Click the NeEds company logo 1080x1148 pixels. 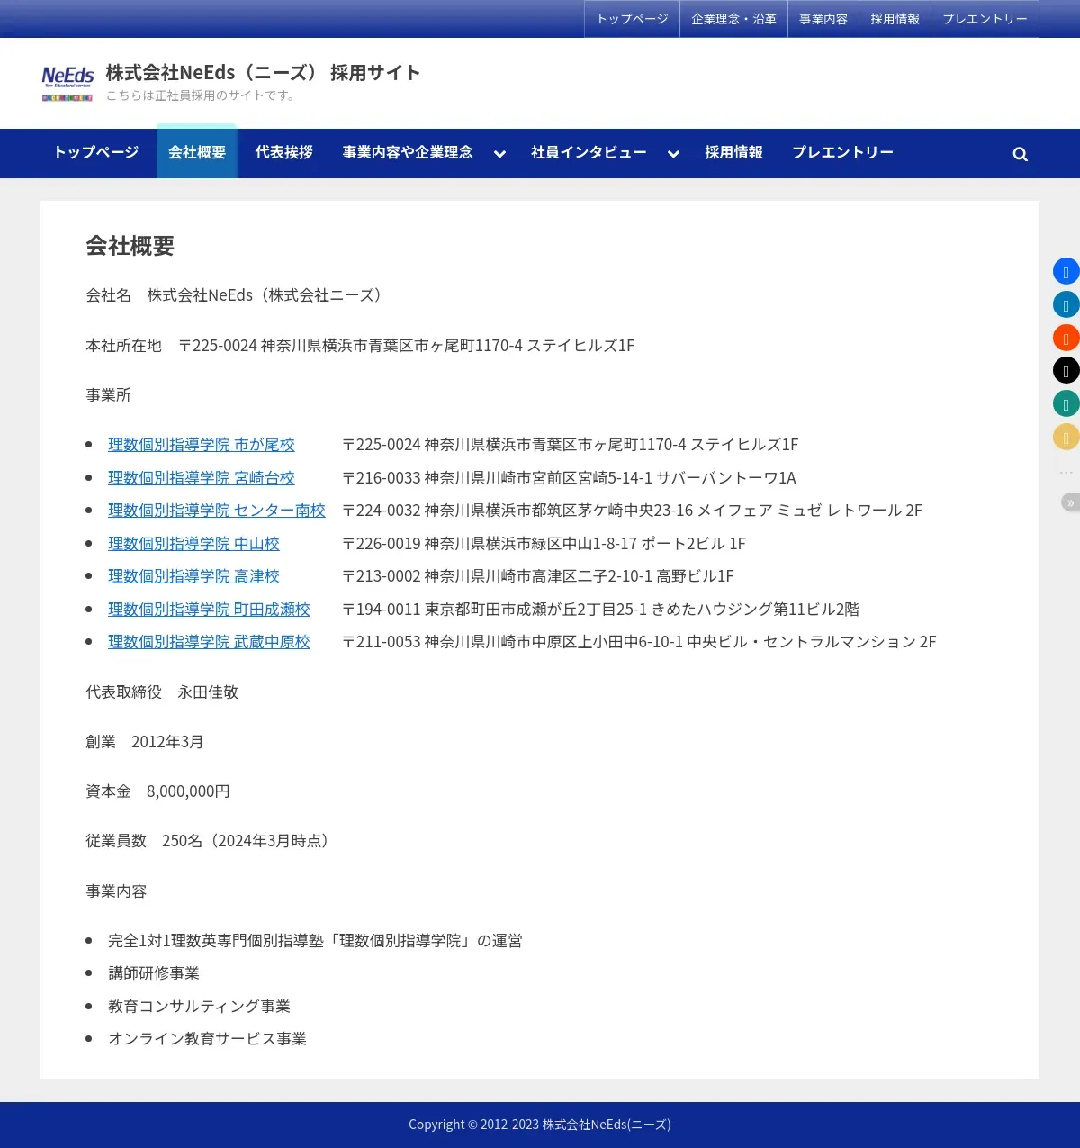(67, 83)
